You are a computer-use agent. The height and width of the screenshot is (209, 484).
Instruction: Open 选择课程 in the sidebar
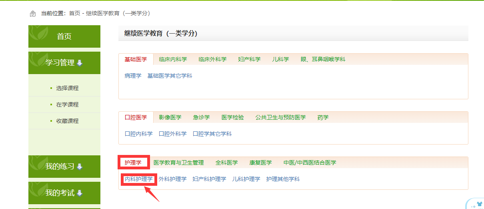[67, 88]
